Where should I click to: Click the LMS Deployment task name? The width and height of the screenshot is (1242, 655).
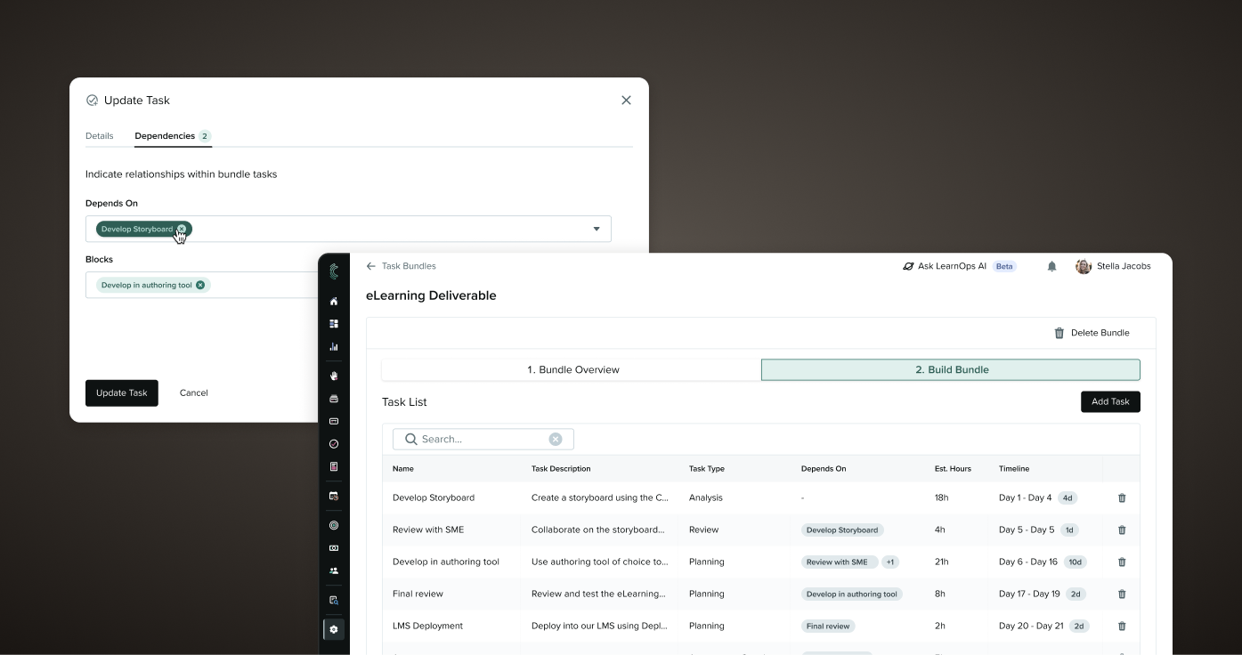pyautogui.click(x=427, y=627)
